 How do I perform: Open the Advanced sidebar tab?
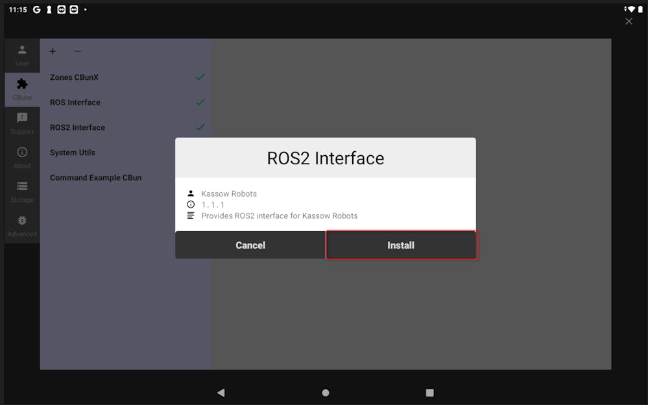point(22,227)
